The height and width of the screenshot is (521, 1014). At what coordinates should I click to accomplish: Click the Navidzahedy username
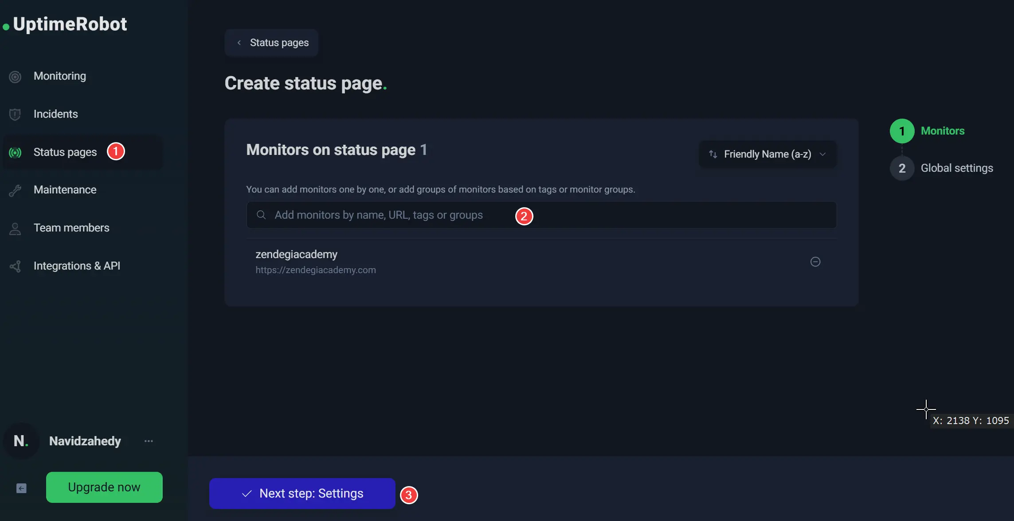pyautogui.click(x=85, y=441)
